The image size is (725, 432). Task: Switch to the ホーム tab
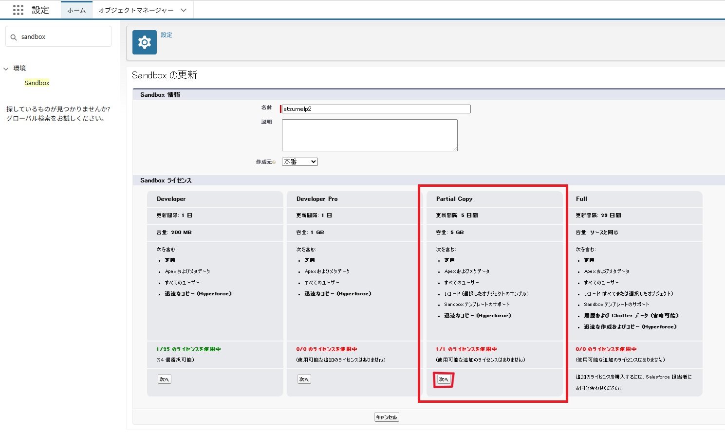tap(76, 10)
